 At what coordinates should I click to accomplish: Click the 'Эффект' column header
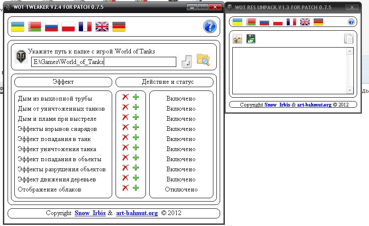(x=63, y=82)
